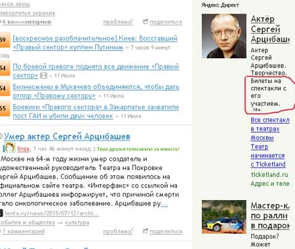Open headline about Киев: Восставший «Правый сектор»
Image resolution: width=295 pixels, height=249 pixels.
click(95, 42)
